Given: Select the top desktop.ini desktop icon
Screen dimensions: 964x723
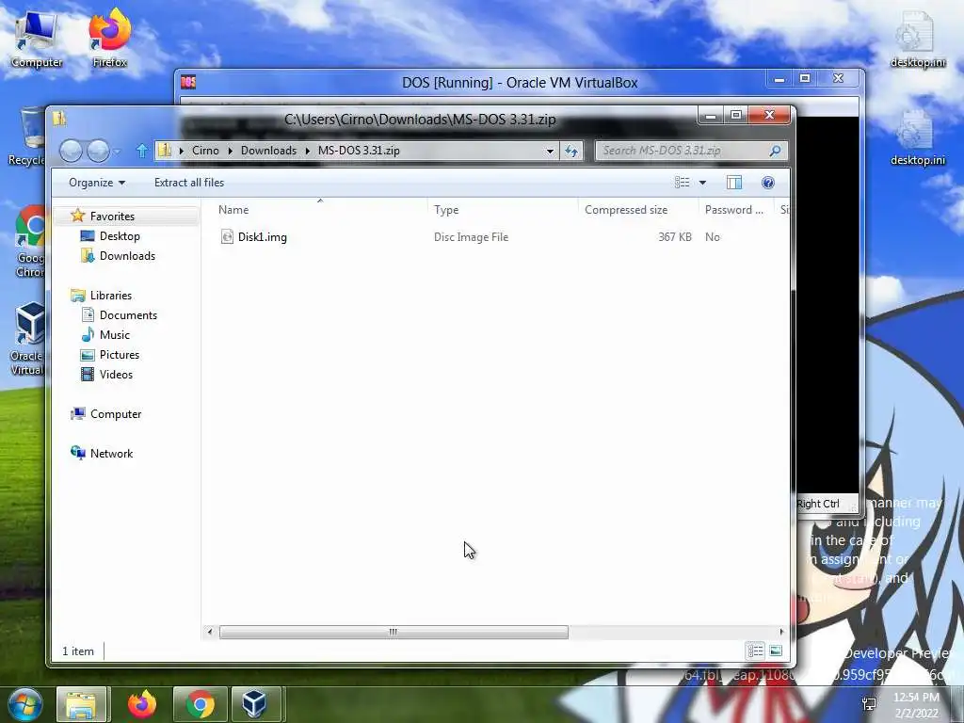Looking at the screenshot, I should tap(917, 40).
